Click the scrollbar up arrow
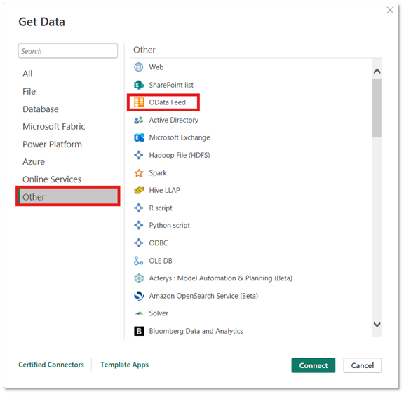 coord(377,71)
